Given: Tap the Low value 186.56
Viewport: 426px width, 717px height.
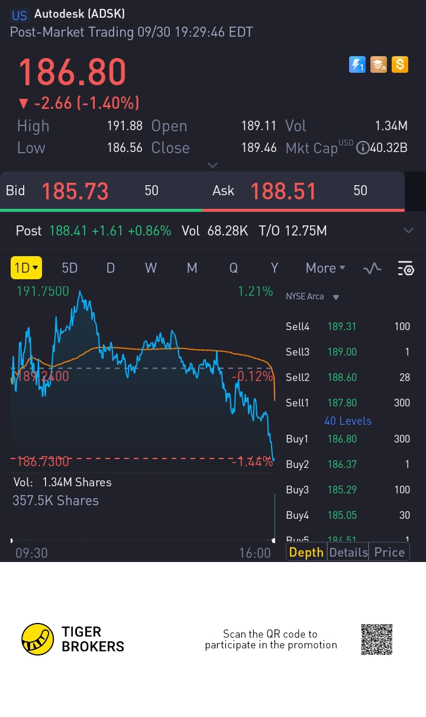Looking at the screenshot, I should coord(125,148).
